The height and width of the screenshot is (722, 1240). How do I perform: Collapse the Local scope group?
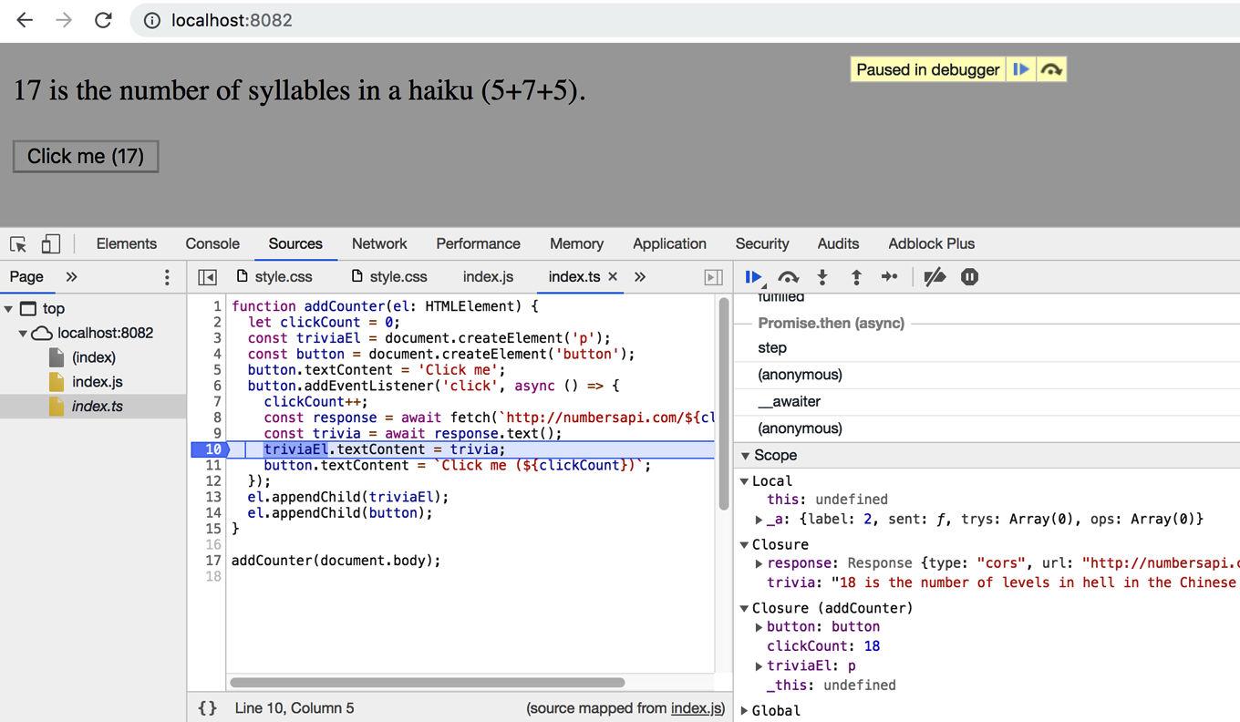click(744, 481)
